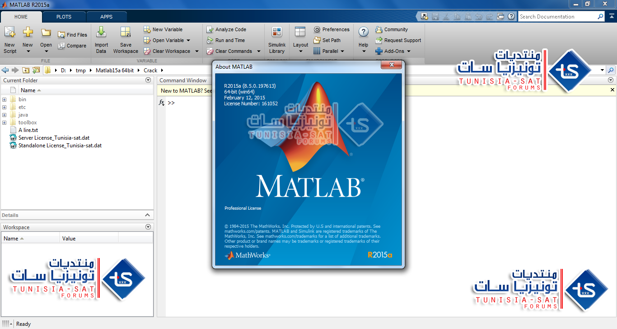Click the Crack path segment

150,70
